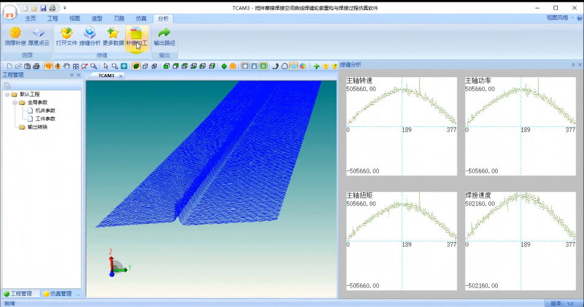Switch to the 造型 ribbon tab
The height and width of the screenshot is (307, 584).
click(x=97, y=18)
